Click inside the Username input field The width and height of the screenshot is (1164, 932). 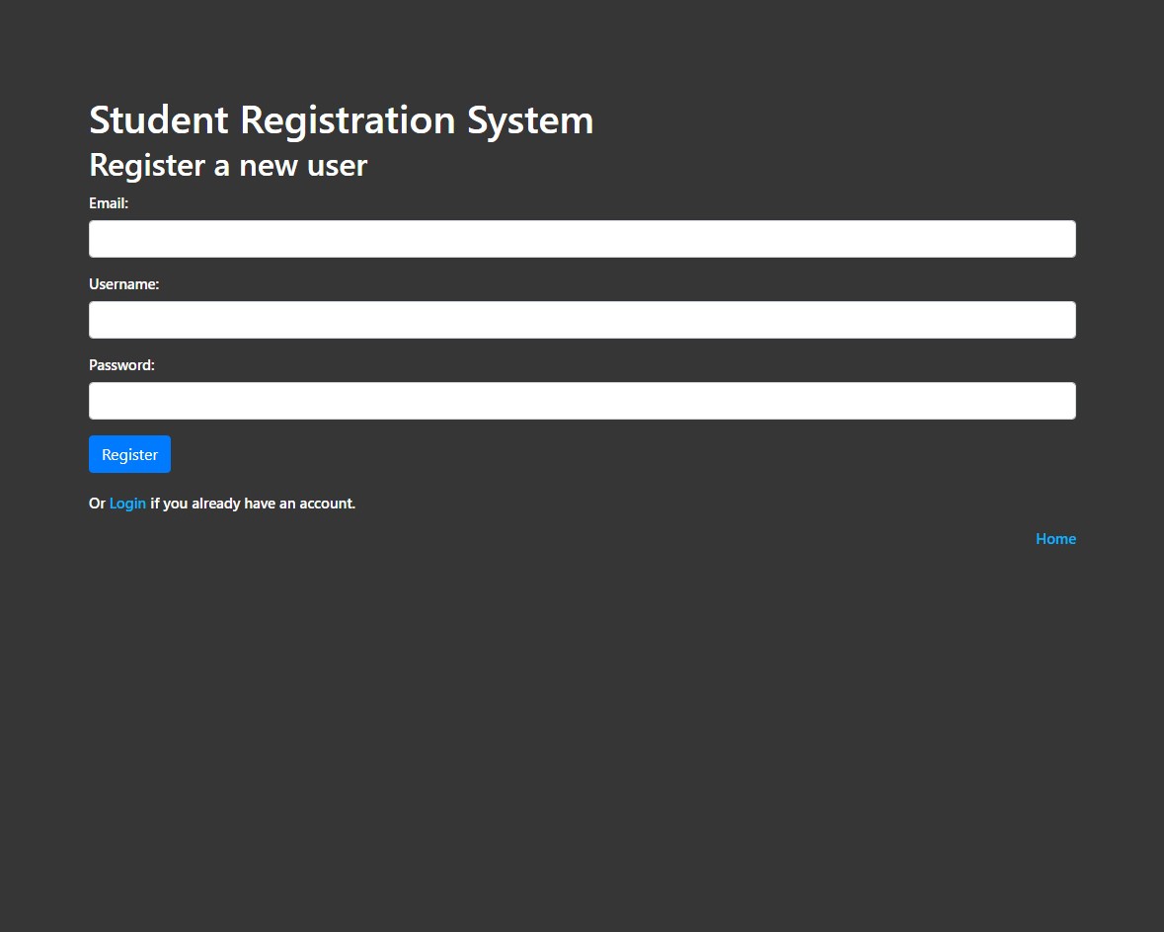pos(582,320)
